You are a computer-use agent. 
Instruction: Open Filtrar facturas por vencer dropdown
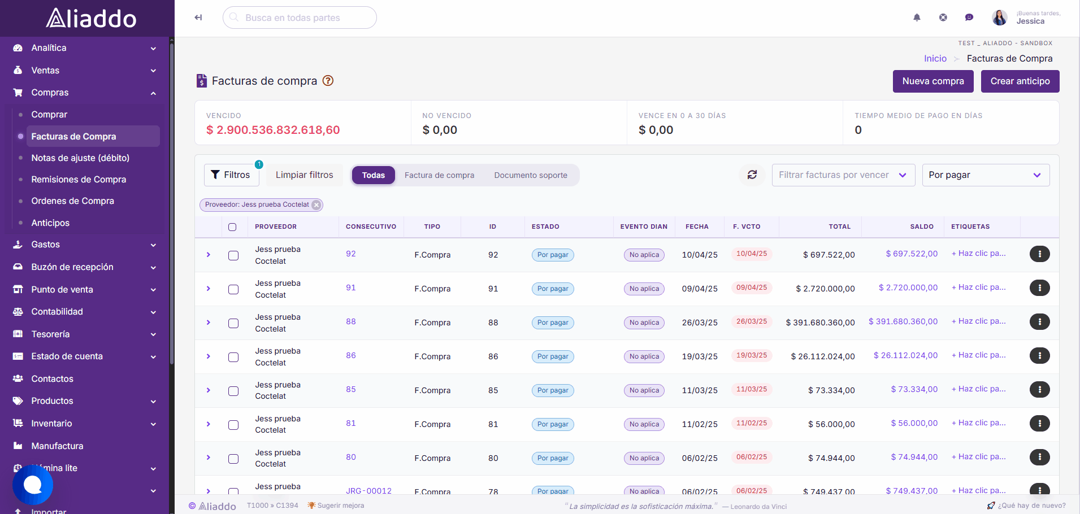pyautogui.click(x=843, y=175)
